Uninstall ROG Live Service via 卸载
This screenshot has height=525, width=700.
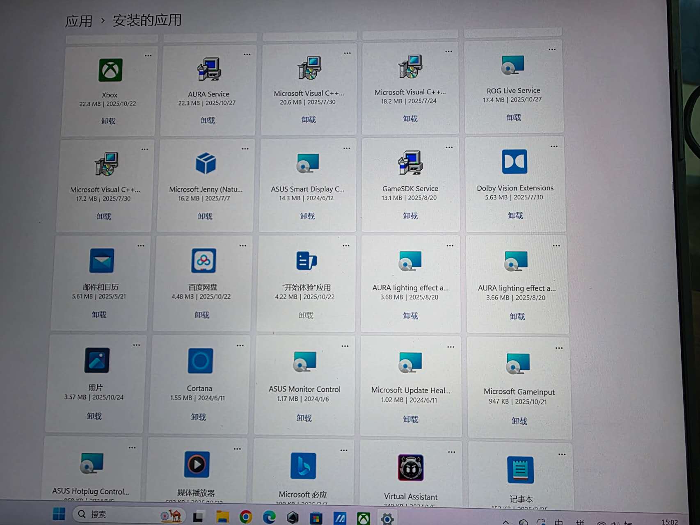click(x=514, y=117)
